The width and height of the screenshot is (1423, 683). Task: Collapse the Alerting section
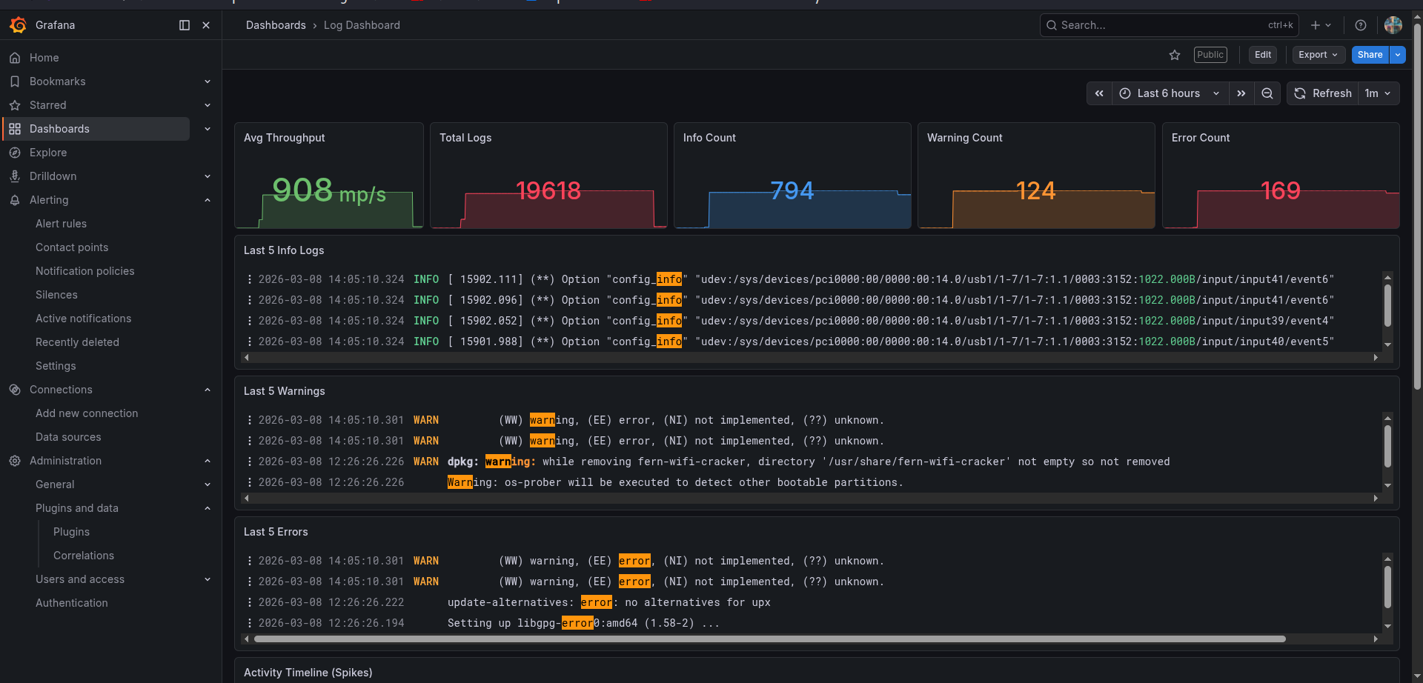208,200
